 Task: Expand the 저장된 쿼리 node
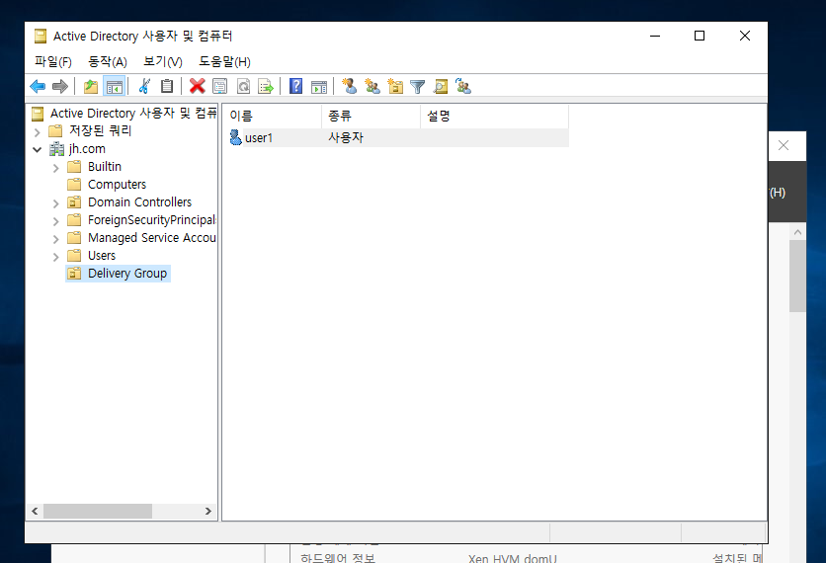pyautogui.click(x=37, y=131)
